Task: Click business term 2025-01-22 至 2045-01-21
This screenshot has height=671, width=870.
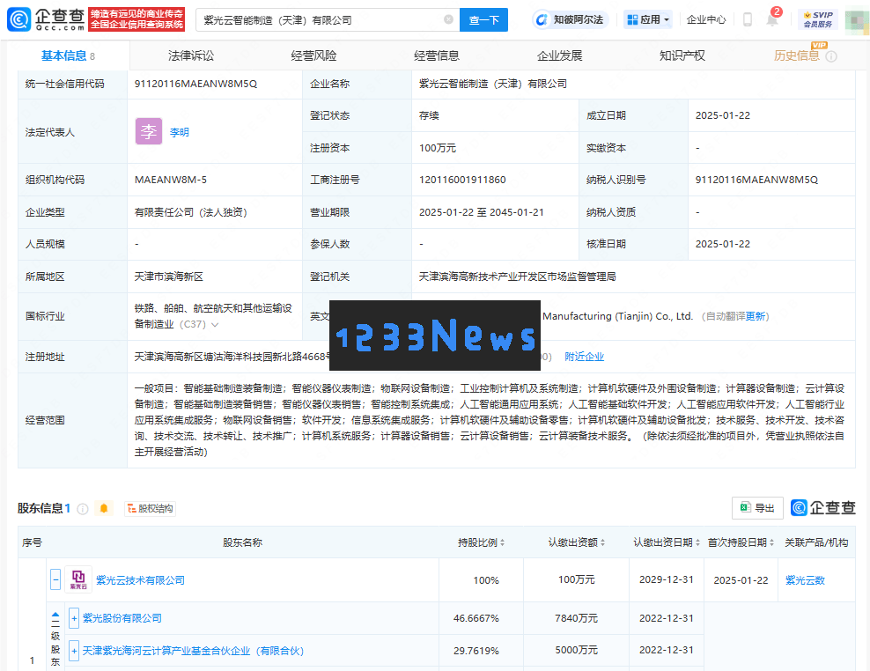Action: click(481, 212)
